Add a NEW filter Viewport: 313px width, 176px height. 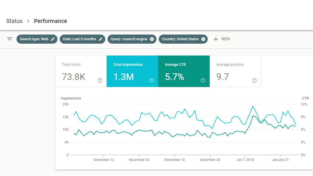coord(222,39)
